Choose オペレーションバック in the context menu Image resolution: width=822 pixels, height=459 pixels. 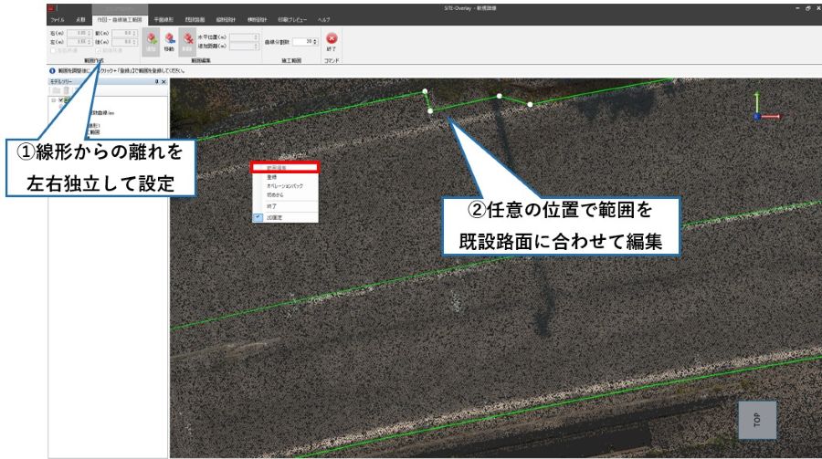click(x=285, y=185)
